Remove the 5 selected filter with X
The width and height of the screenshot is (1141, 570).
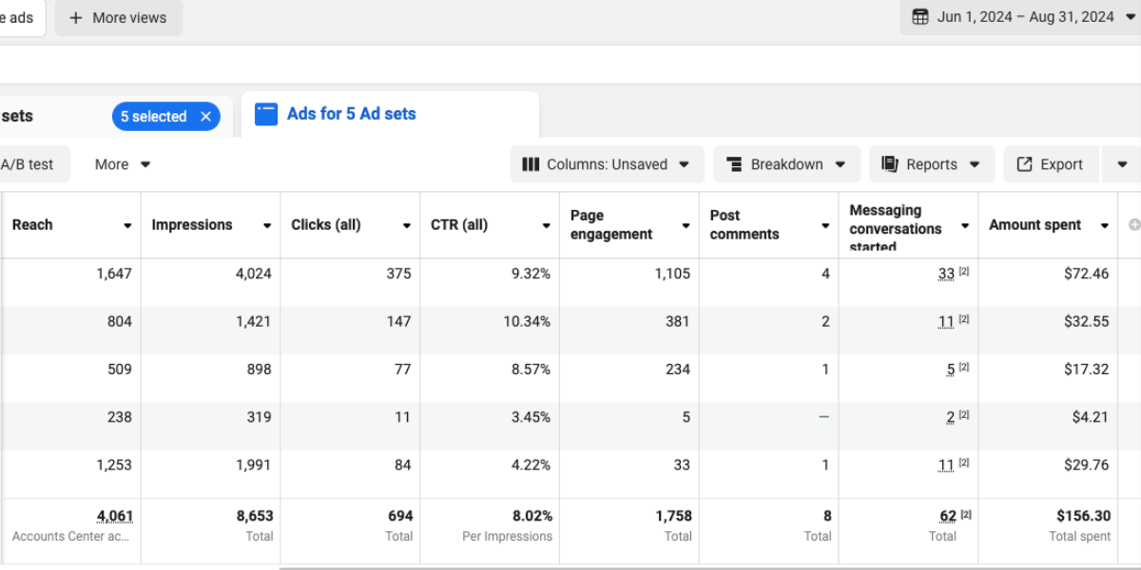point(205,117)
